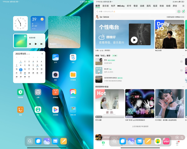Open the Gallery icon in the right overlay dock
This screenshot has height=149, width=187.
pyautogui.click(x=131, y=141)
